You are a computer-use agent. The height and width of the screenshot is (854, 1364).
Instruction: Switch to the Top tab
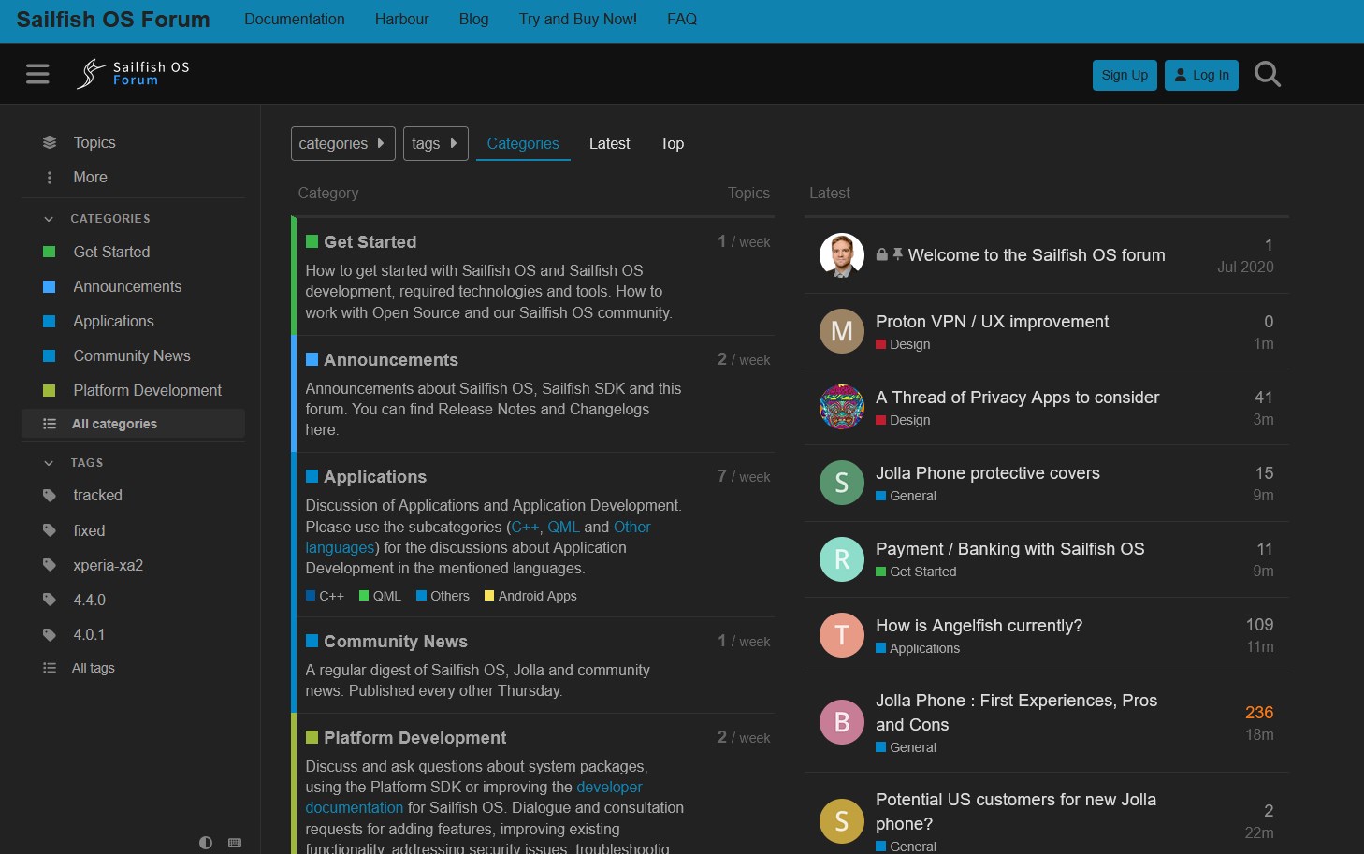pos(672,143)
